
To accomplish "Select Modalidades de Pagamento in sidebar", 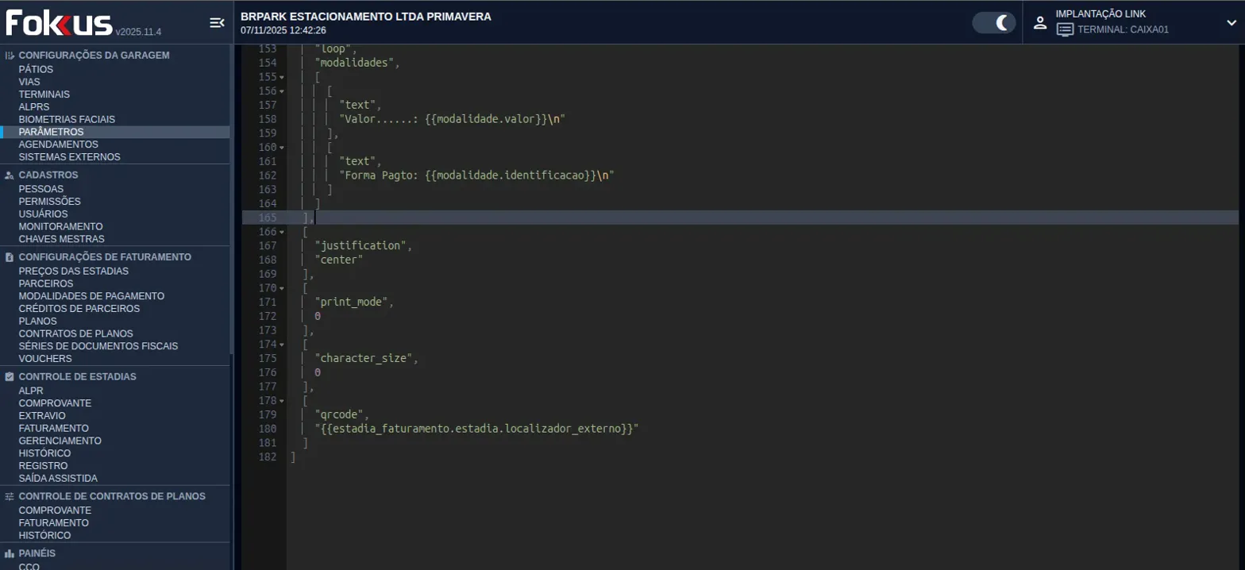I will pos(91,296).
